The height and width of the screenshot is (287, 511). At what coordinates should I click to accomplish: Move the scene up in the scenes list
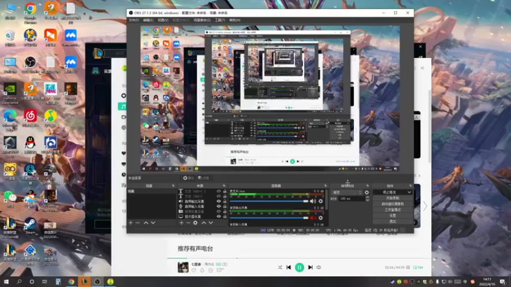click(x=146, y=223)
